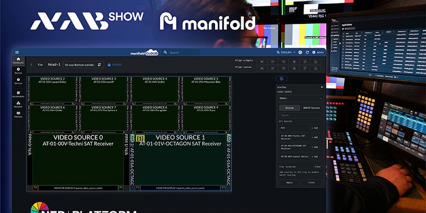The height and width of the screenshot is (213, 426).
Task: Open the File menu
Action: 40,65
